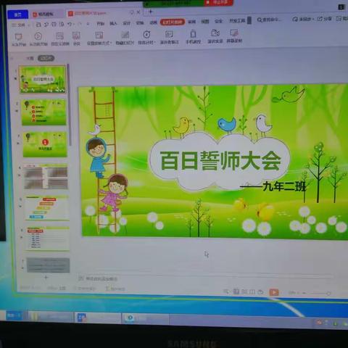This screenshot has width=348, height=348.
Task: Open the View ribbon tab
Action: point(205,21)
